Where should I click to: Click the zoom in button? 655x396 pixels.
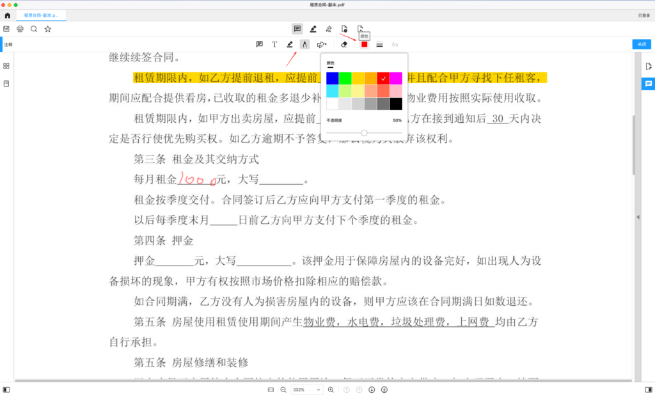[331, 390]
